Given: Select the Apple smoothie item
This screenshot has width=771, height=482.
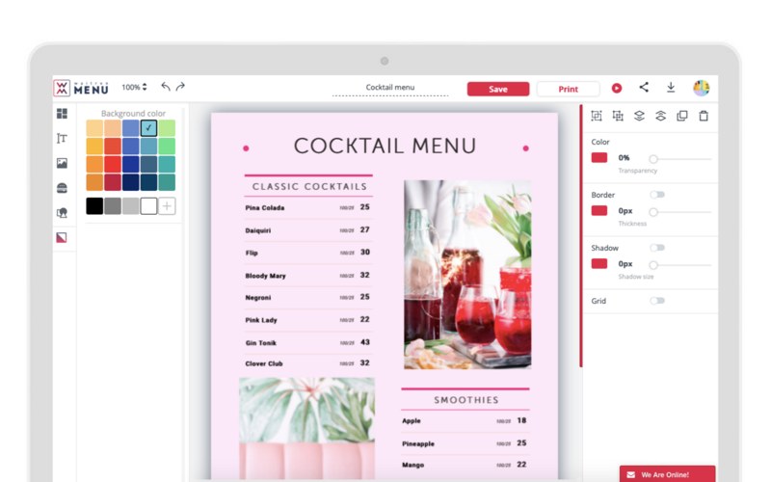Looking at the screenshot, I should [465, 421].
